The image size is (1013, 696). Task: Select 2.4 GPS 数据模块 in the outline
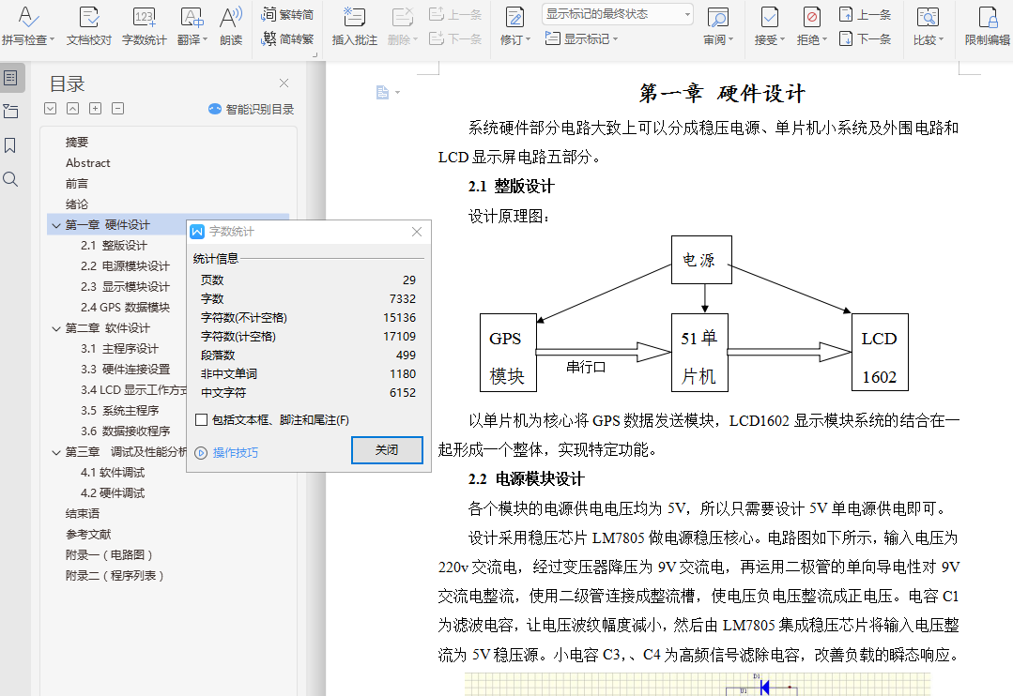tap(125, 308)
